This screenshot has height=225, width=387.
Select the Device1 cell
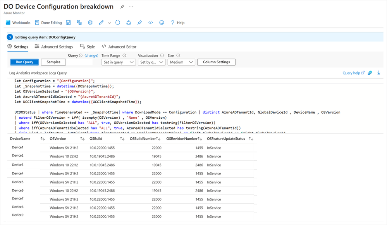coord(18,147)
